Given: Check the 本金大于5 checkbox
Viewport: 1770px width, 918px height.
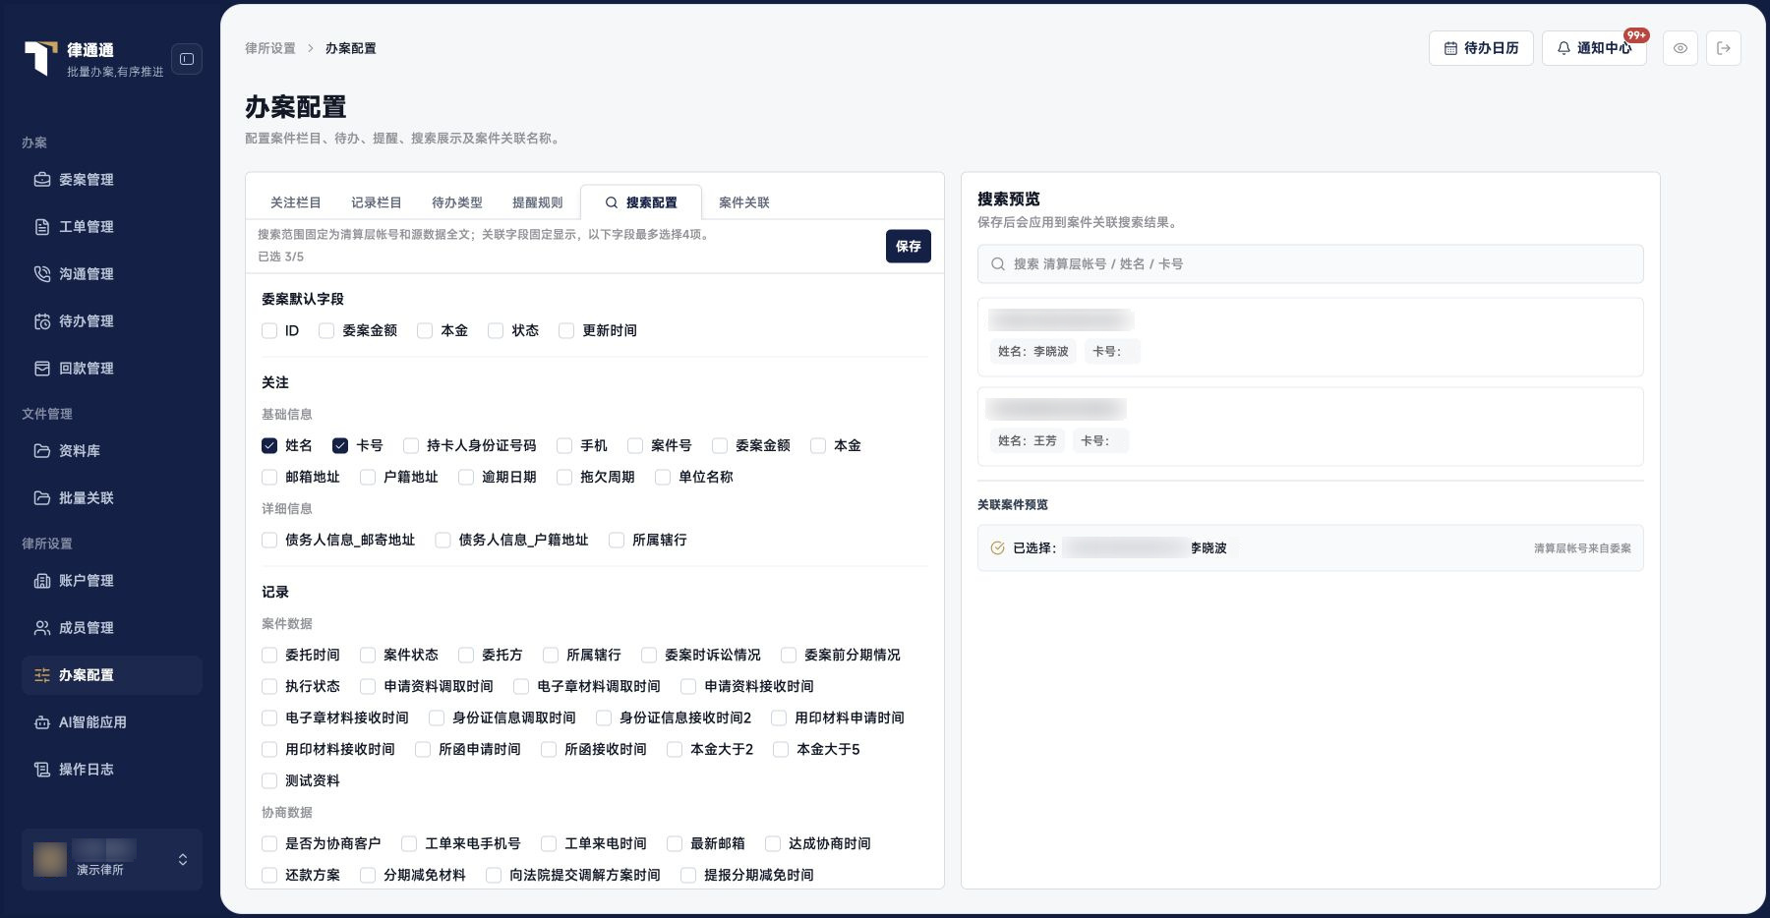Looking at the screenshot, I should point(781,750).
